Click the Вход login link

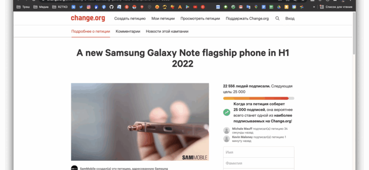pos(290,18)
